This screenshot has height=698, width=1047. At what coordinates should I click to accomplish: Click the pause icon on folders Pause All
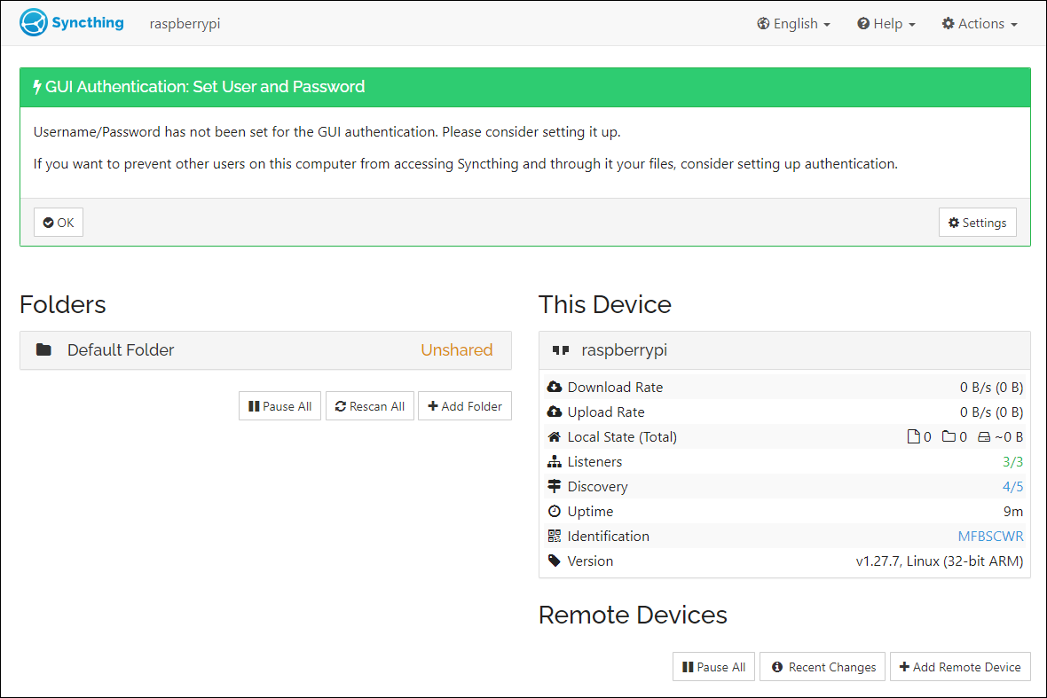254,405
